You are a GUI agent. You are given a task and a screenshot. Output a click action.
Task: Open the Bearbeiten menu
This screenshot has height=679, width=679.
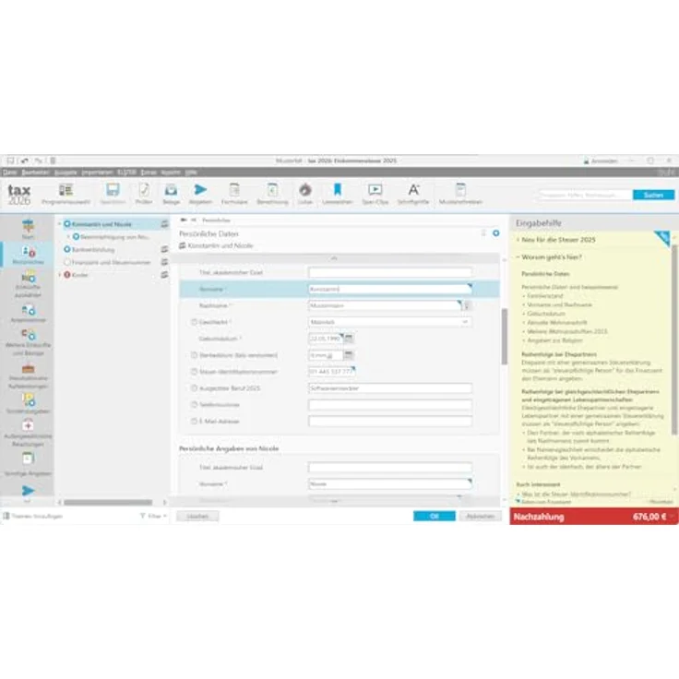click(x=35, y=173)
